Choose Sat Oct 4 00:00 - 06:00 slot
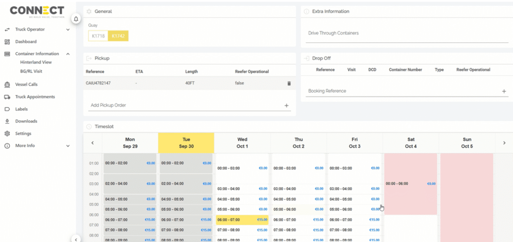 [x=410, y=184]
